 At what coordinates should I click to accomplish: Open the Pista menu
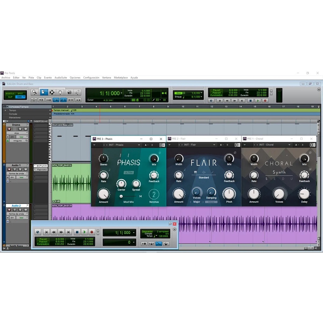(31, 78)
